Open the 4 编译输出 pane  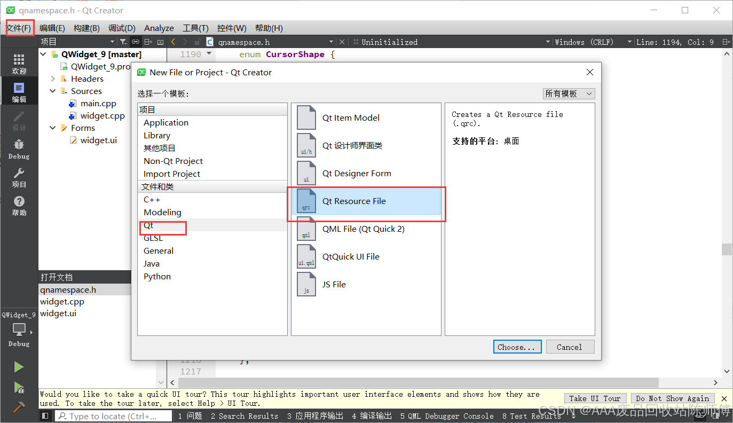pos(372,416)
